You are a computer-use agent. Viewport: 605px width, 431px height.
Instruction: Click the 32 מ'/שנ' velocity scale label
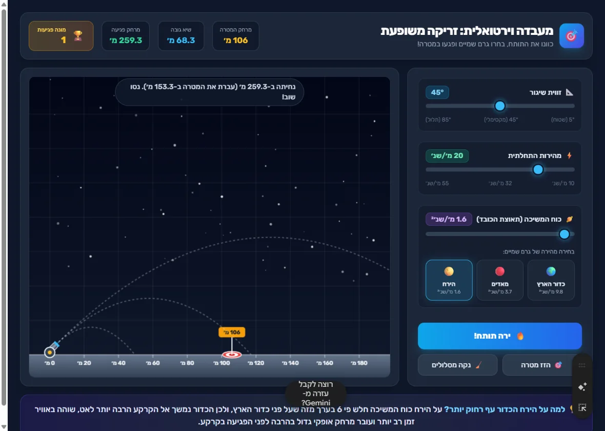(500, 183)
